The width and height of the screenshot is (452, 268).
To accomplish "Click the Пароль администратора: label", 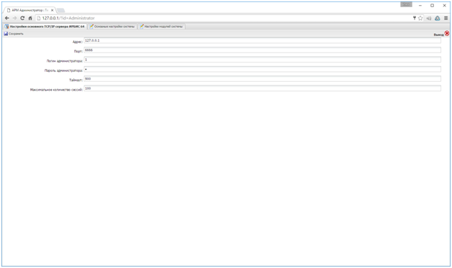I will pos(64,70).
